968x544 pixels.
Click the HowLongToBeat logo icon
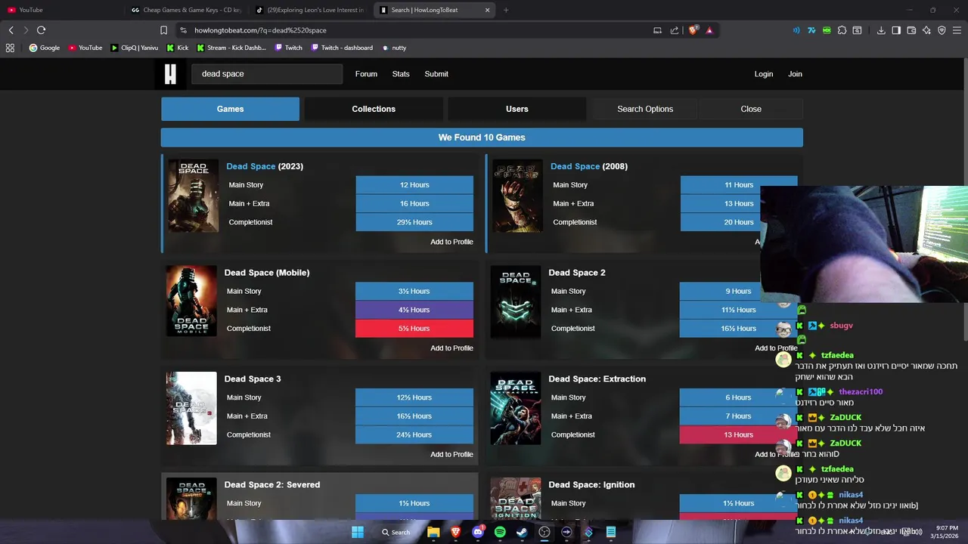170,74
